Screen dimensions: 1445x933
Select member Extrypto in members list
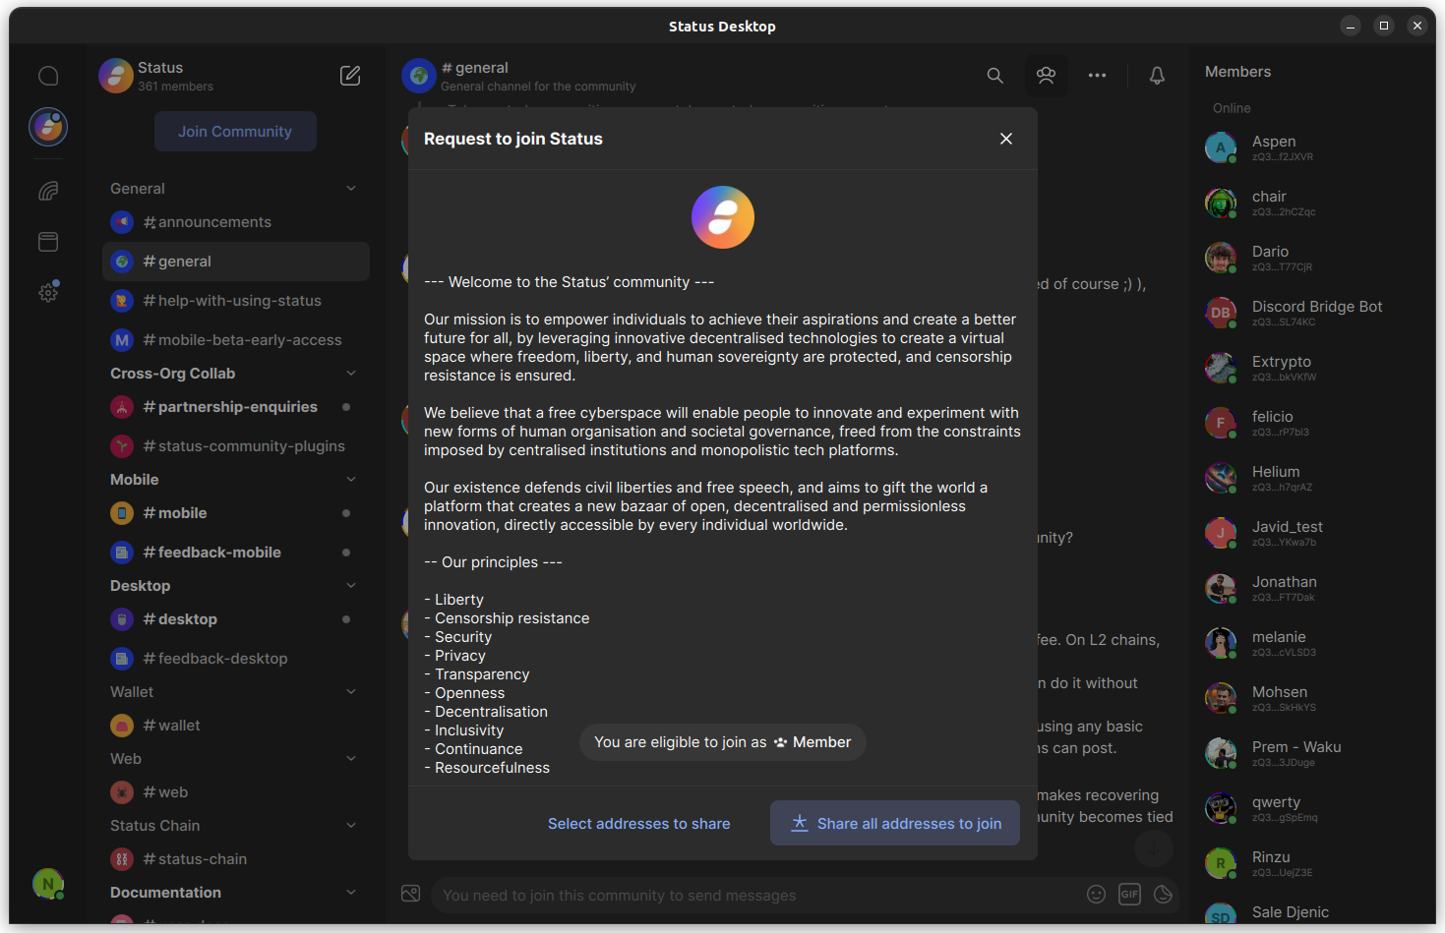point(1312,368)
